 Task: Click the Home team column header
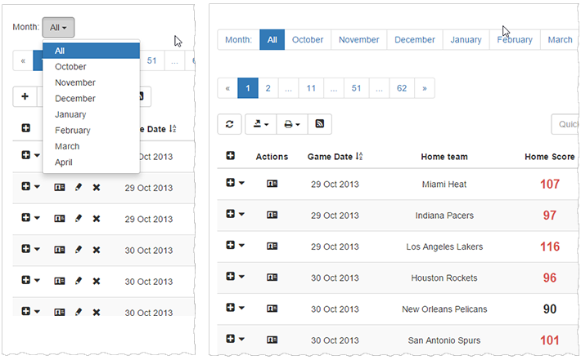click(x=444, y=157)
